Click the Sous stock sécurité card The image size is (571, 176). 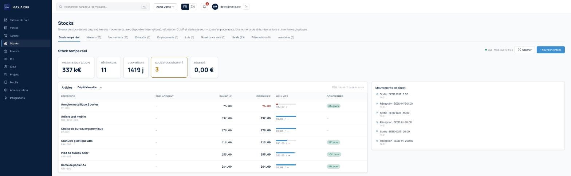[x=169, y=67]
